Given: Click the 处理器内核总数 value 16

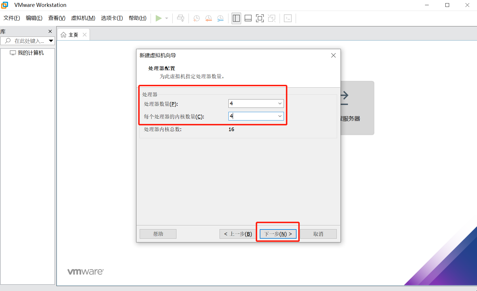Looking at the screenshot, I should click(231, 129).
